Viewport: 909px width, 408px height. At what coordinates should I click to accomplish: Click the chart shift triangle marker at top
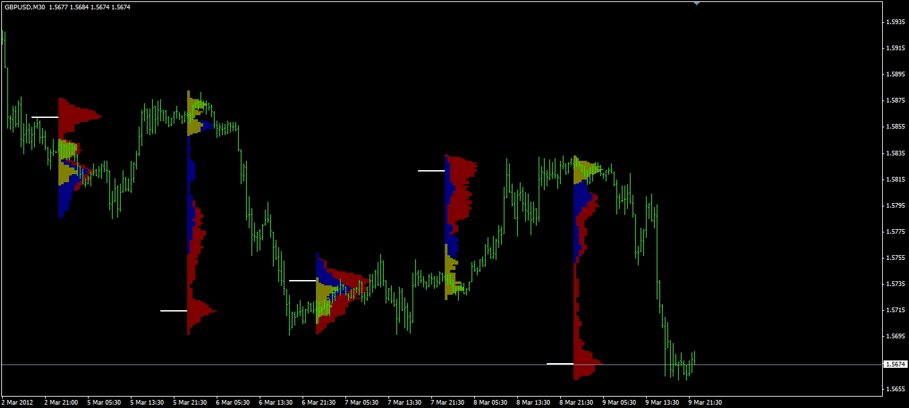point(697,3)
